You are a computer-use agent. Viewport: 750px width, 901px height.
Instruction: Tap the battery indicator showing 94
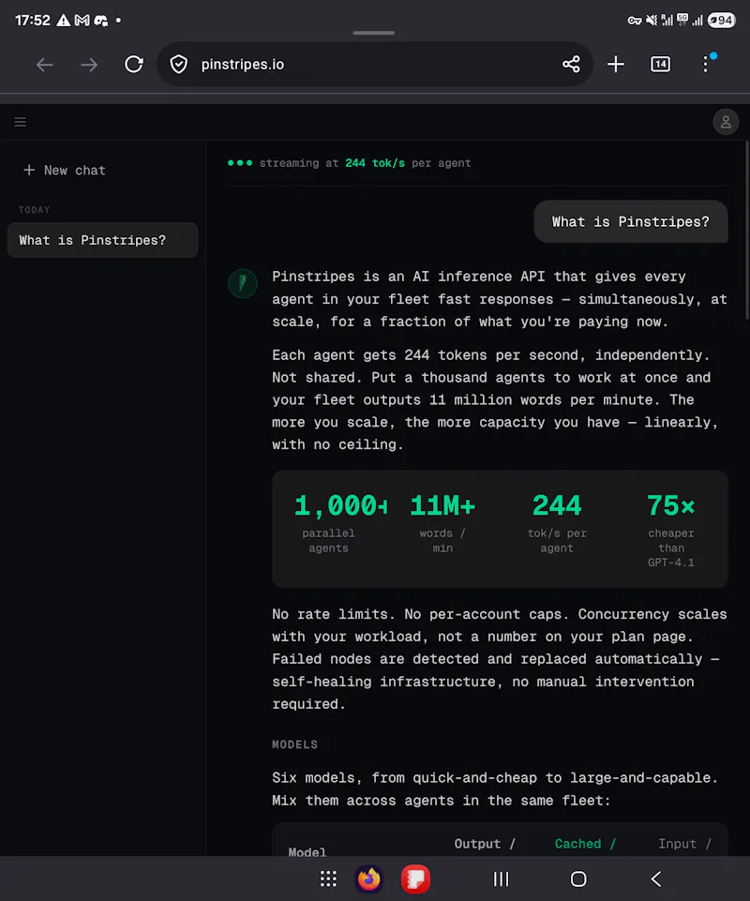pos(721,20)
